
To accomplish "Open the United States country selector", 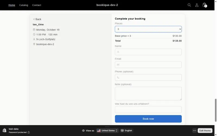I will 107,131.
